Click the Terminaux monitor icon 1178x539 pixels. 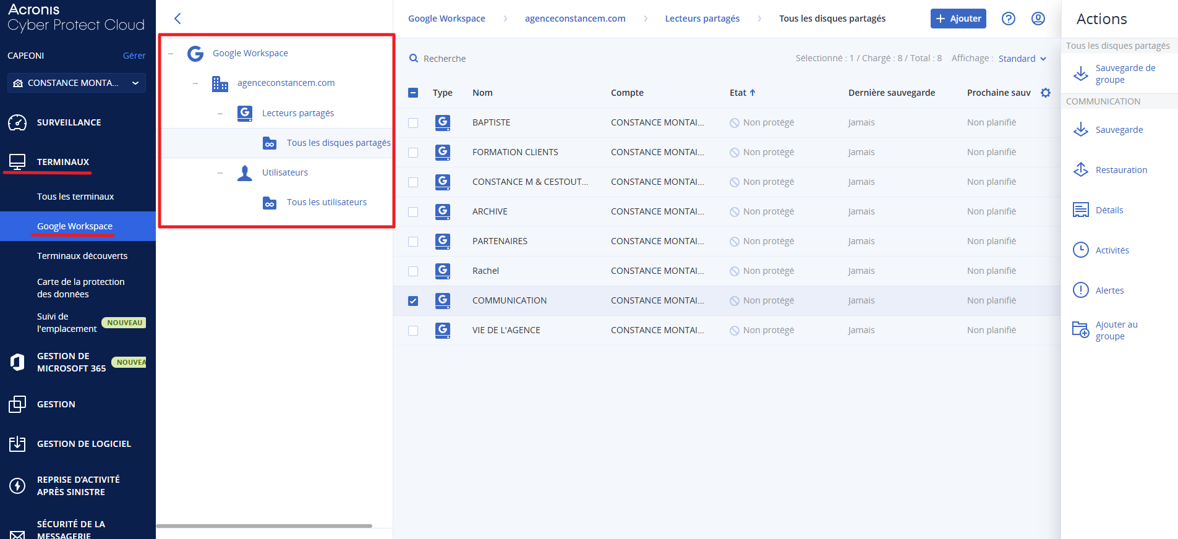point(17,162)
